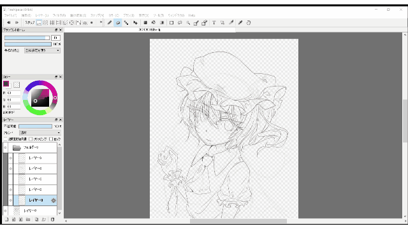
Task: Click the layer opacity slider
Action: tap(35, 126)
